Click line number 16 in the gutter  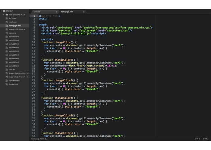click(x=33, y=60)
